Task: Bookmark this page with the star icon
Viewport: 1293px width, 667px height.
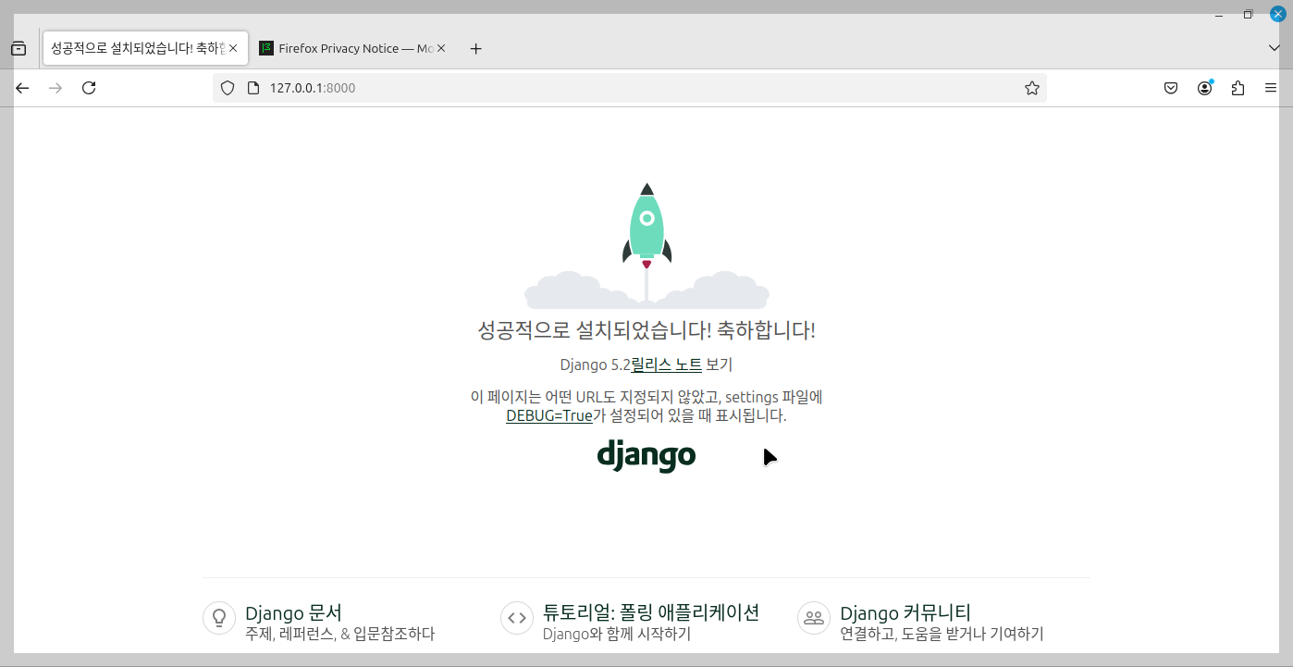Action: tap(1032, 88)
